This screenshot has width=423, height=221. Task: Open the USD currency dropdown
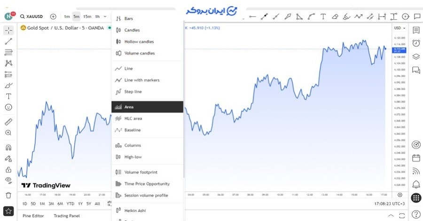coord(399,28)
